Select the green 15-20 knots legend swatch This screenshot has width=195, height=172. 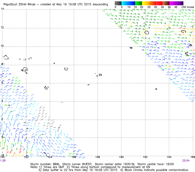click(x=139, y=3)
